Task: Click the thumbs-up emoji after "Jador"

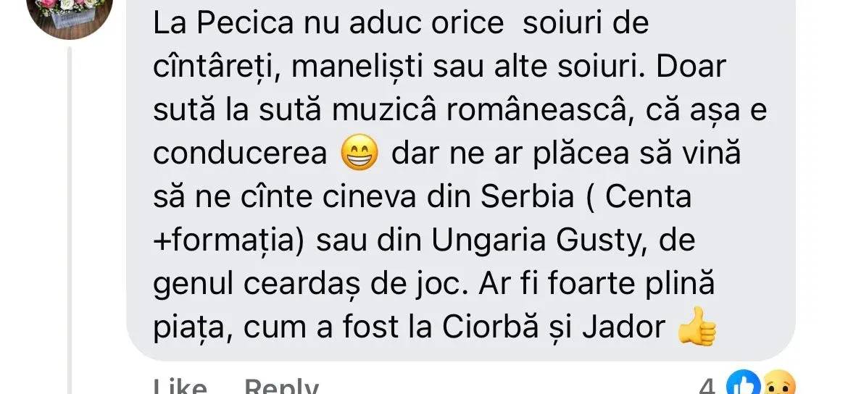Action: 697,327
